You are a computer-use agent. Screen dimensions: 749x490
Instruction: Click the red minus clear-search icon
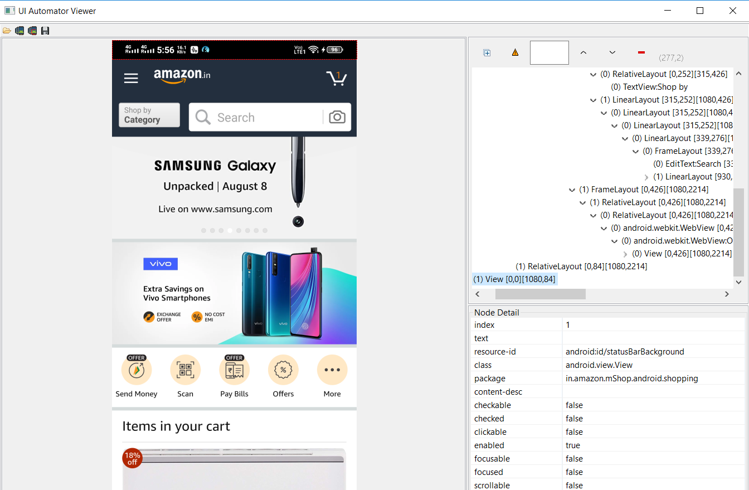[641, 52]
